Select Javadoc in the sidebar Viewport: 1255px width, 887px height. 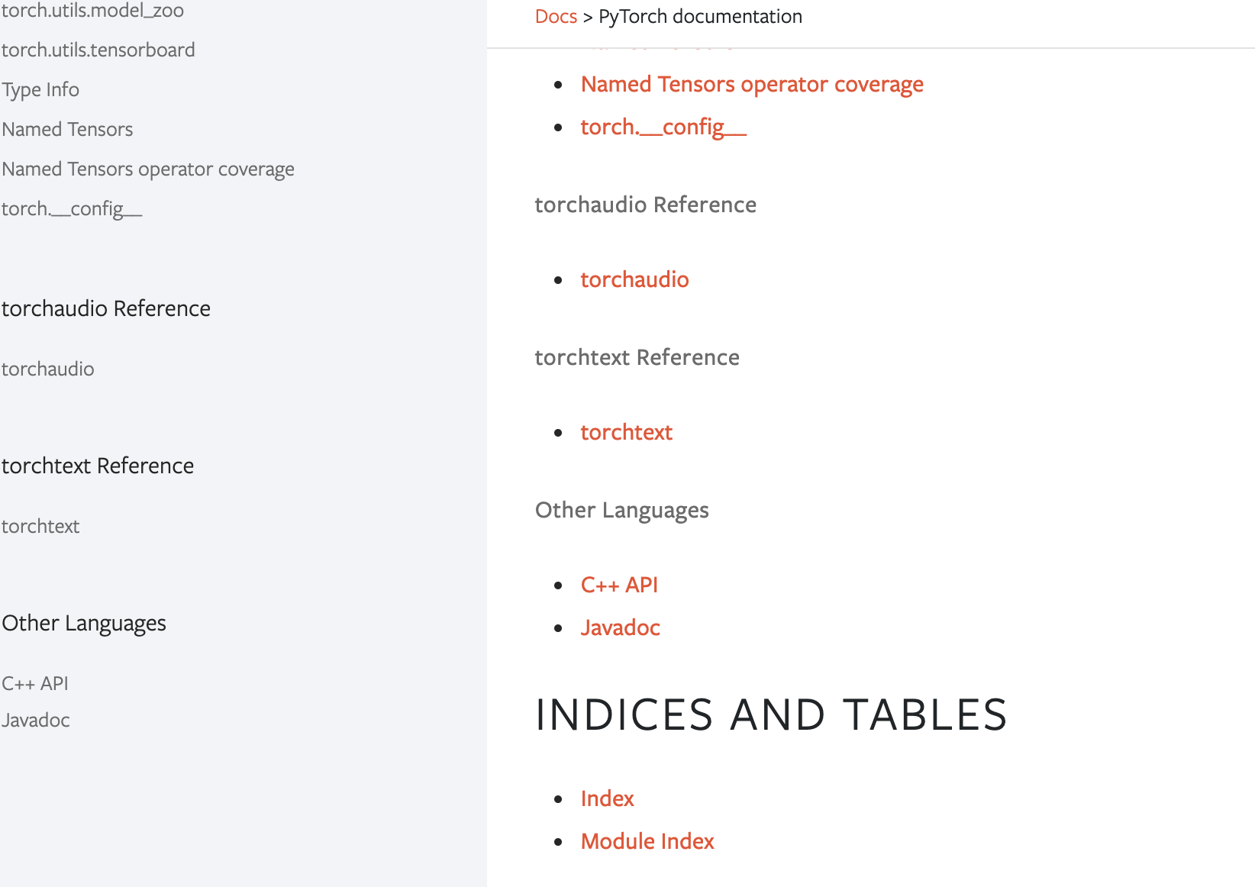coord(36,721)
